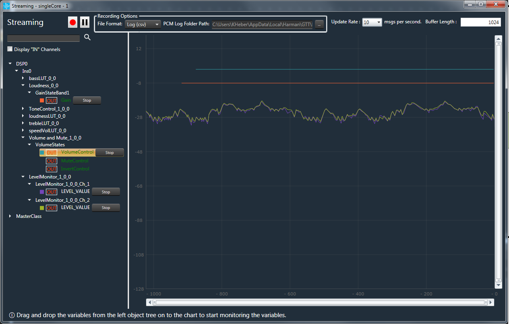Click the OUT badge beside MuteControl
Viewport: 509px width, 324px height.
pyautogui.click(x=52, y=161)
